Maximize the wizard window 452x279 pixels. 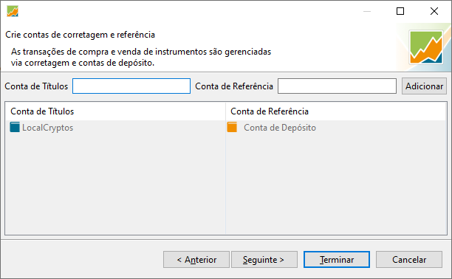400,11
